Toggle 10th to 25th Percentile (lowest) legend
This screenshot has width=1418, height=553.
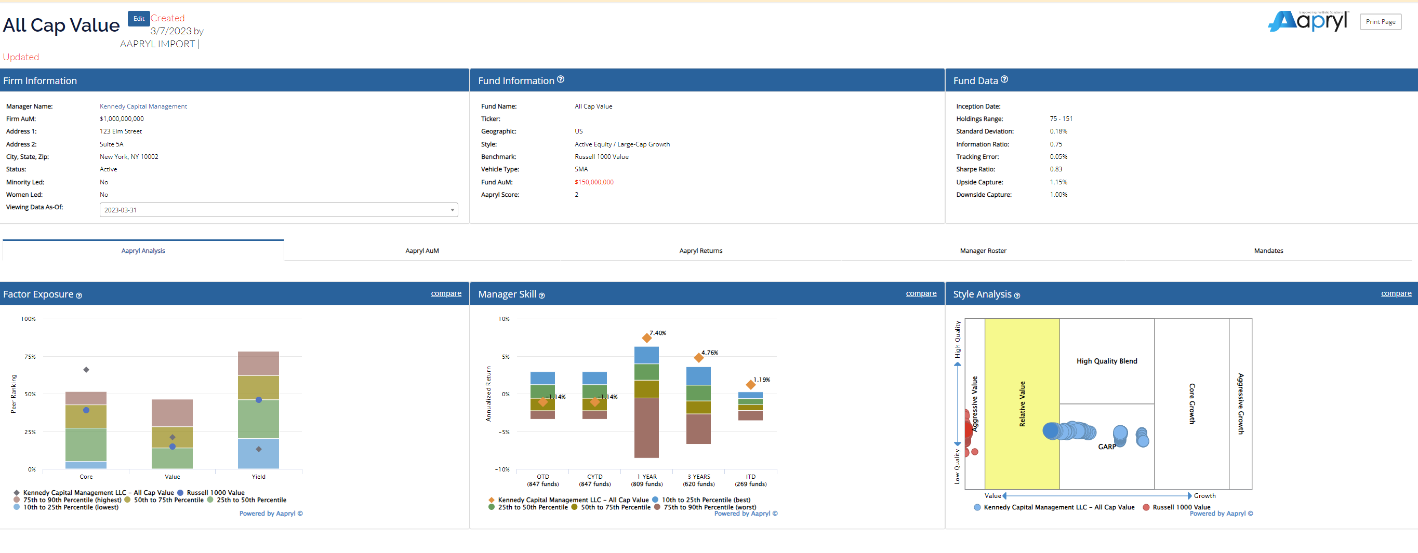click(x=65, y=507)
